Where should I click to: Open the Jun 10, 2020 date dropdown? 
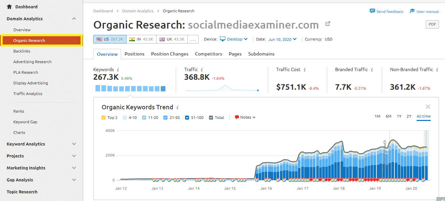click(x=283, y=39)
